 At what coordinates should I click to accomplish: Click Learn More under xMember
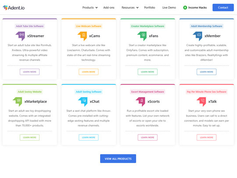tap(206, 72)
